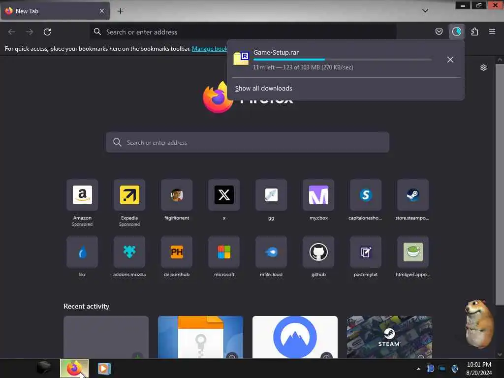Open the blank gray recent activity card

tap(106, 337)
